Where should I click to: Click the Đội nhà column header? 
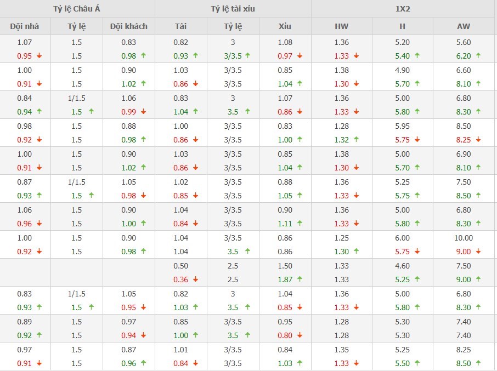pyautogui.click(x=25, y=26)
